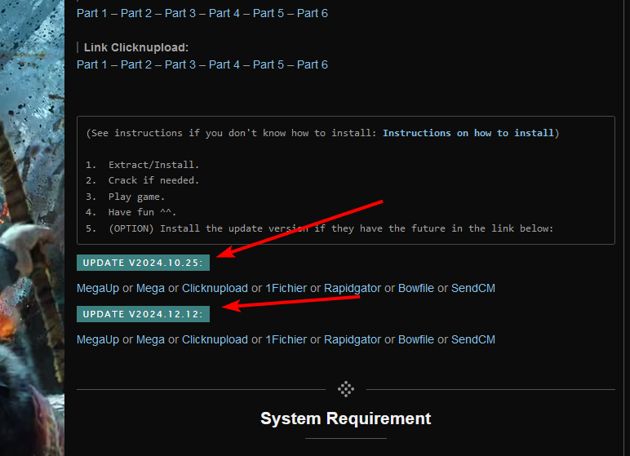Open 1Fichier link under UPDATE V2024.10.25
The image size is (630, 456).
(x=286, y=289)
